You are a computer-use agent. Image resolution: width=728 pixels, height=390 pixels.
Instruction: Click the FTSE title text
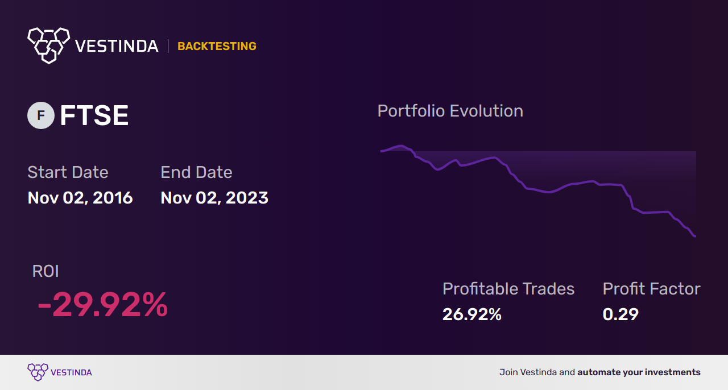pyautogui.click(x=94, y=116)
